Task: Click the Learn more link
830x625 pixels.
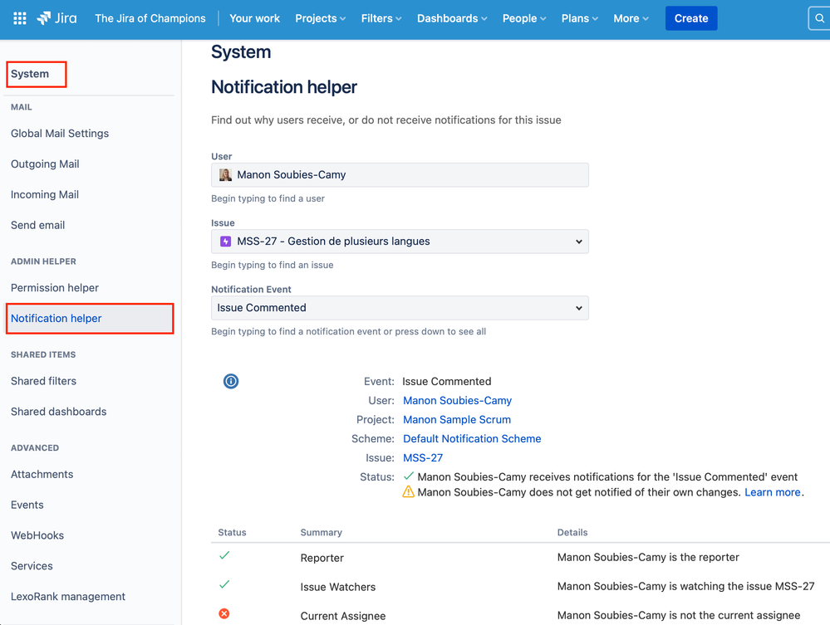Action: point(773,492)
